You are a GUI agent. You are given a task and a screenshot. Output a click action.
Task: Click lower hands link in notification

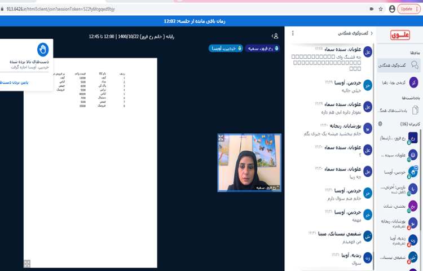point(15,82)
